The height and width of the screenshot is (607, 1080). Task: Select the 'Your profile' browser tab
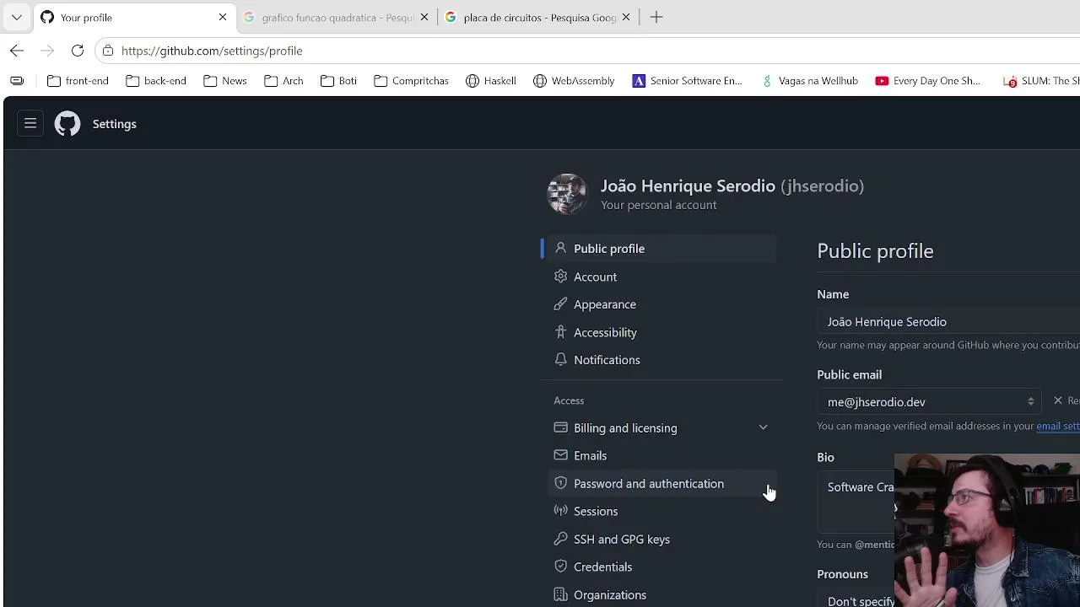(134, 17)
